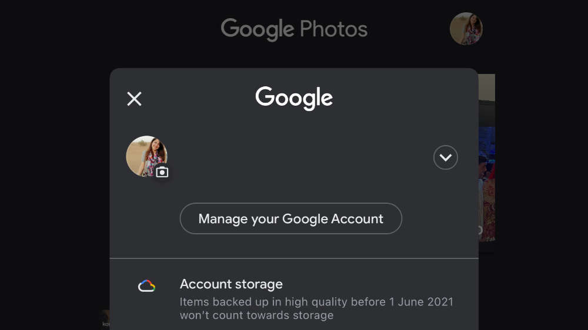The height and width of the screenshot is (330, 588).
Task: Close the Google account dialog
Action: [x=134, y=99]
